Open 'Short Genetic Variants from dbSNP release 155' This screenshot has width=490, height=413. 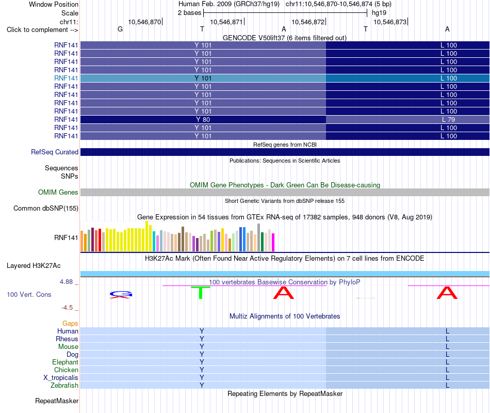(285, 201)
